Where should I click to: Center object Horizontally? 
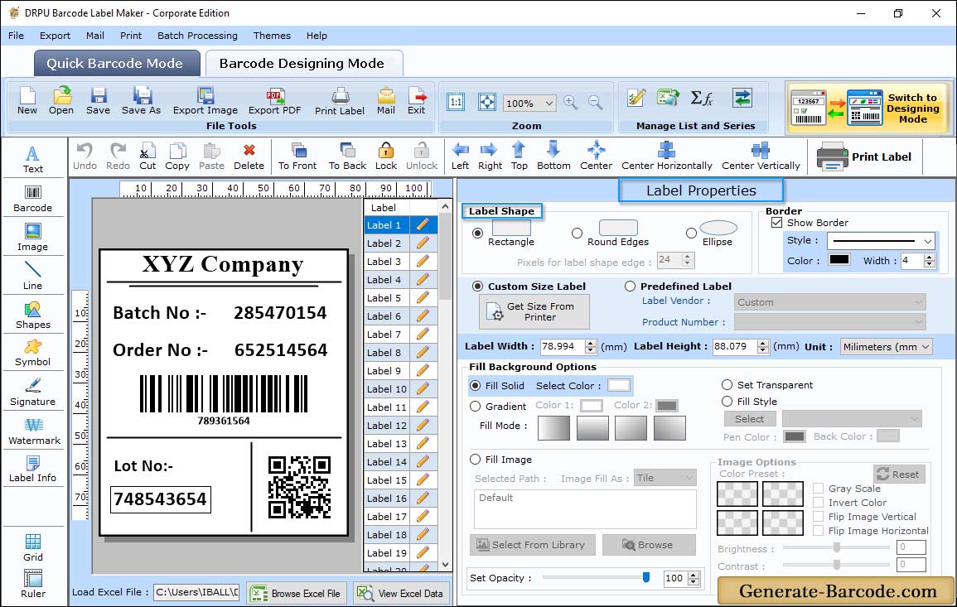[x=666, y=157]
